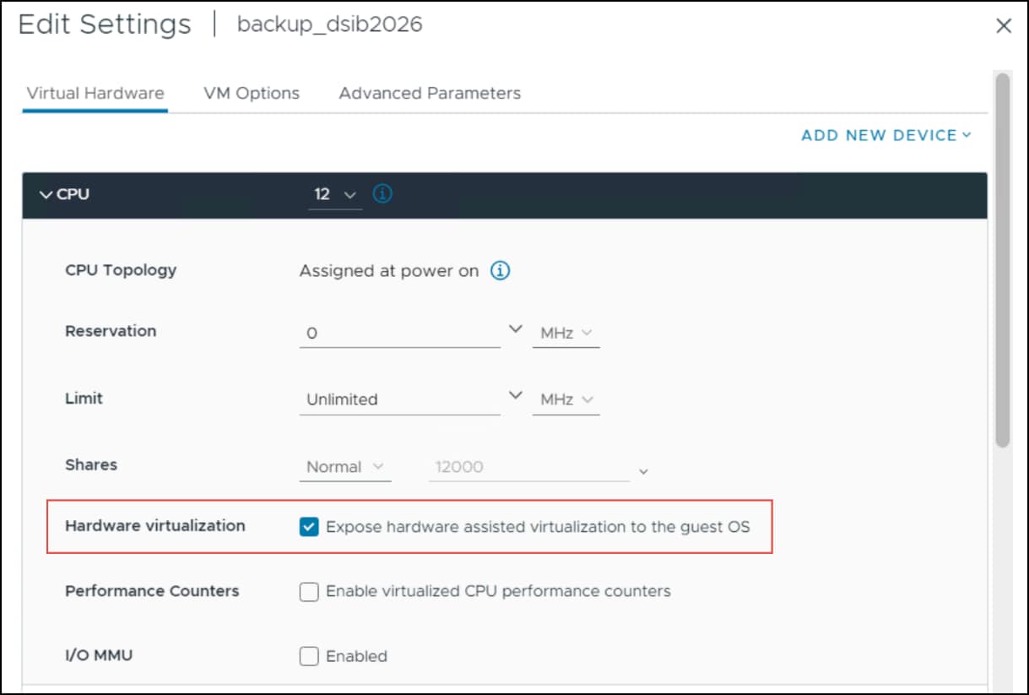Switch to the Virtual Hardware tab
Viewport: 1029px width, 695px height.
click(x=95, y=94)
